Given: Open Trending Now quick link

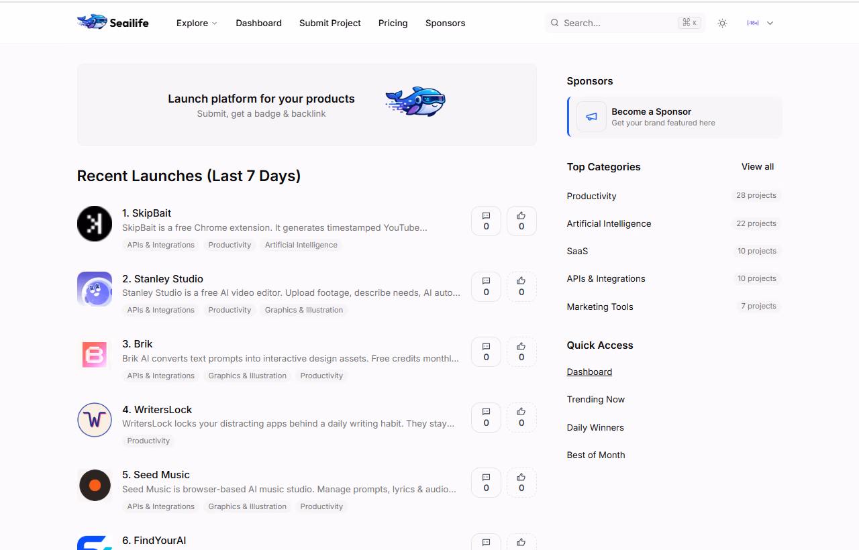Looking at the screenshot, I should tap(596, 399).
